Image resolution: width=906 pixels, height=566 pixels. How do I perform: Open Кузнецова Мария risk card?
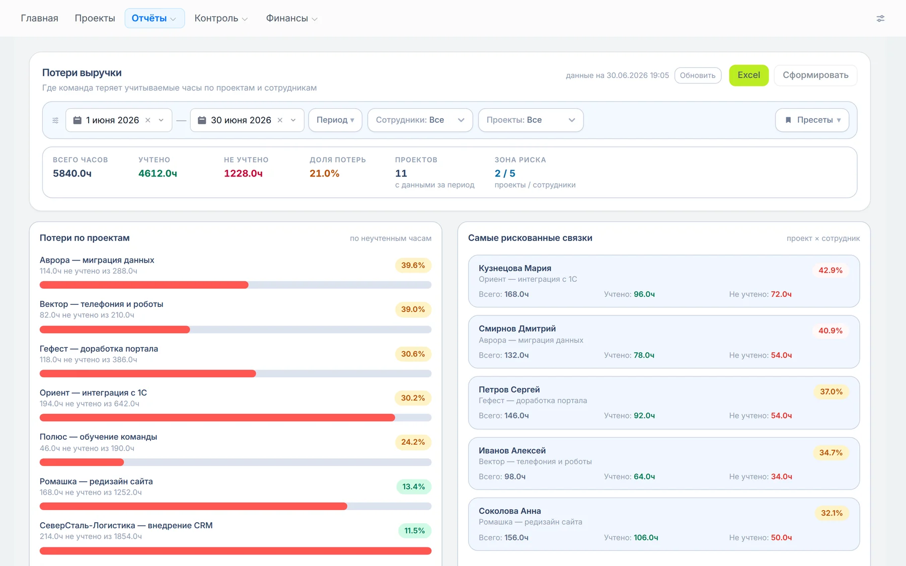(x=664, y=281)
